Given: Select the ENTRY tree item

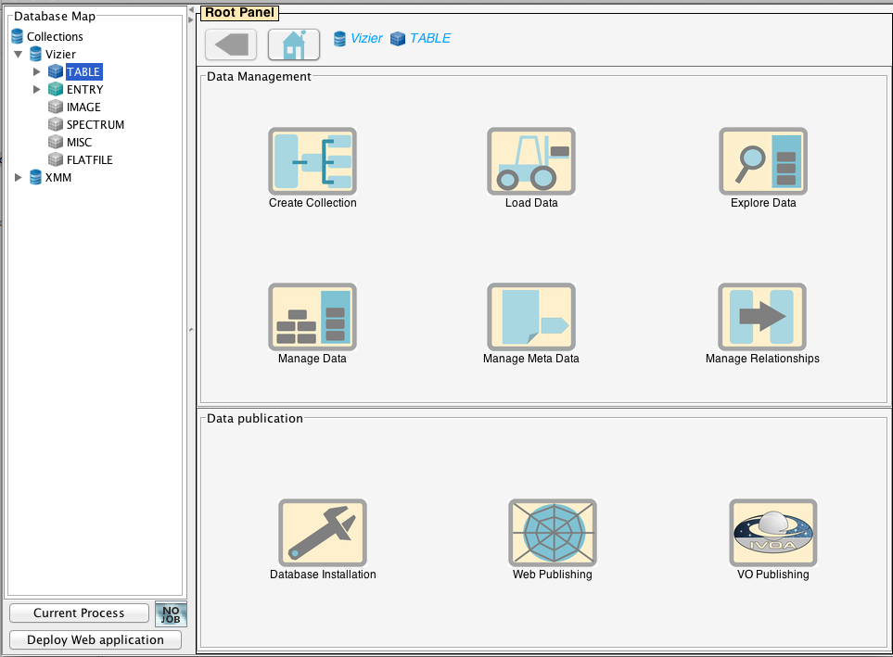Looking at the screenshot, I should click(76, 89).
